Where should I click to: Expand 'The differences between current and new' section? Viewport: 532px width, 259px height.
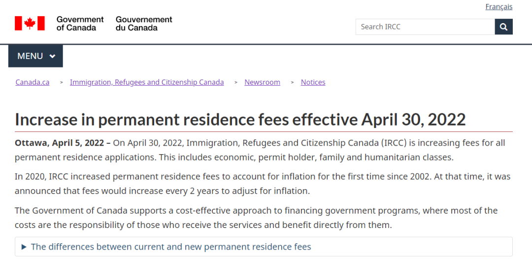click(x=264, y=247)
